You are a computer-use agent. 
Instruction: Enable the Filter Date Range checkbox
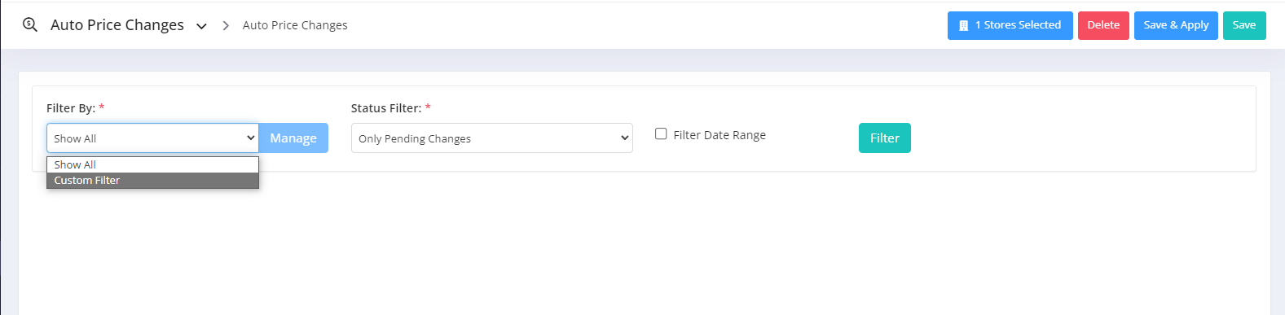(661, 133)
